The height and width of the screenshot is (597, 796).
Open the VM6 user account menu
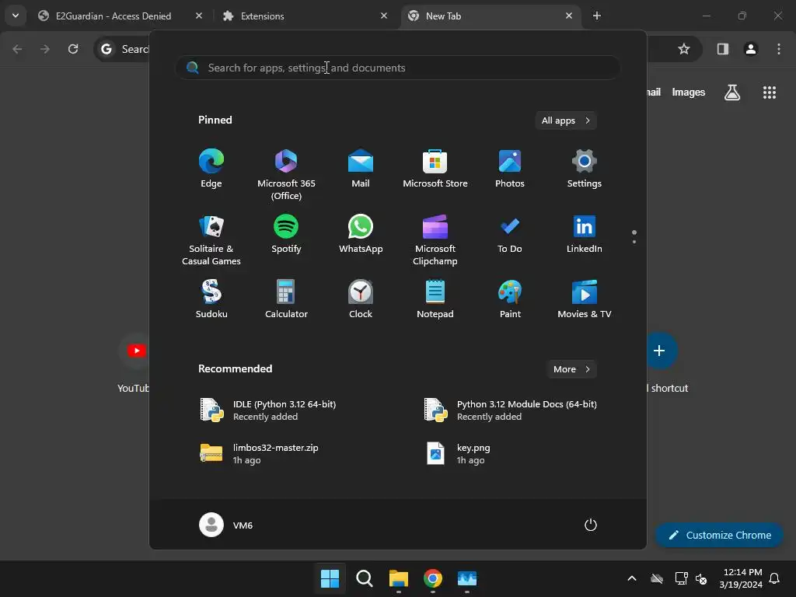click(226, 525)
